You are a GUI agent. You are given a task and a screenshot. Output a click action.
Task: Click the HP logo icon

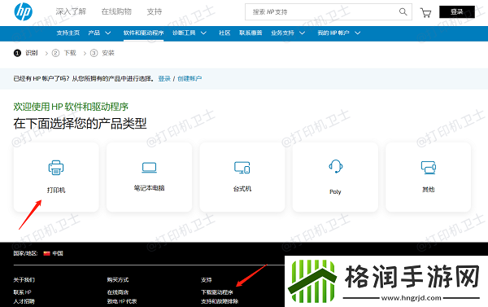[x=24, y=12]
